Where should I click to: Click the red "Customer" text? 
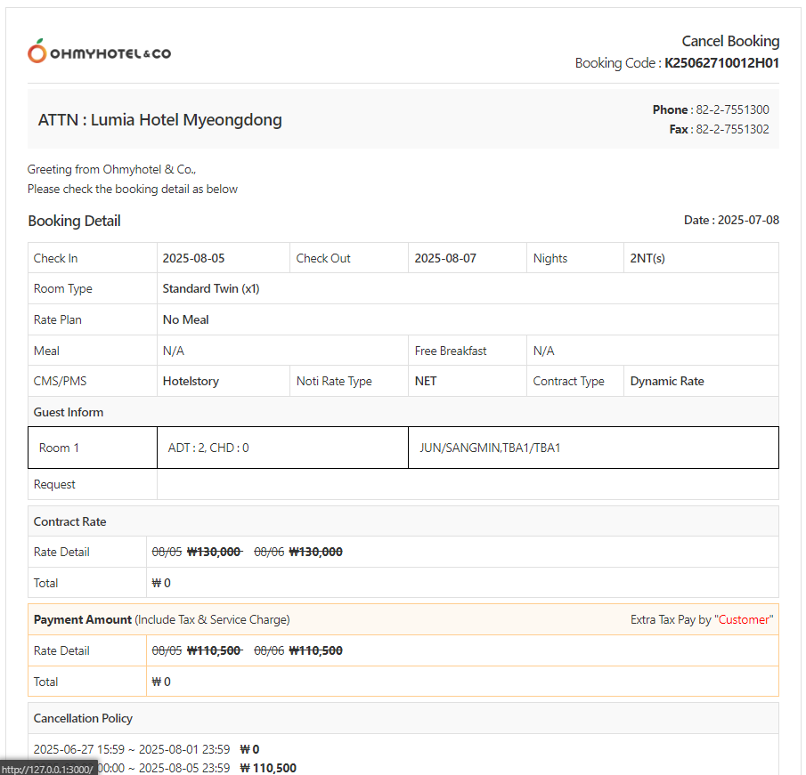point(745,619)
